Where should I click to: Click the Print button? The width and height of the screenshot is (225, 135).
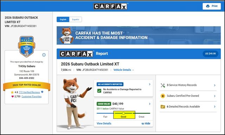[x=212, y=6]
